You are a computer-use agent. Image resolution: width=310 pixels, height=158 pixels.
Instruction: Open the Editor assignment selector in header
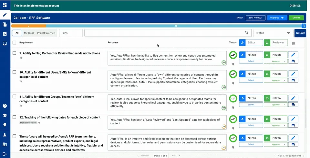251,42
